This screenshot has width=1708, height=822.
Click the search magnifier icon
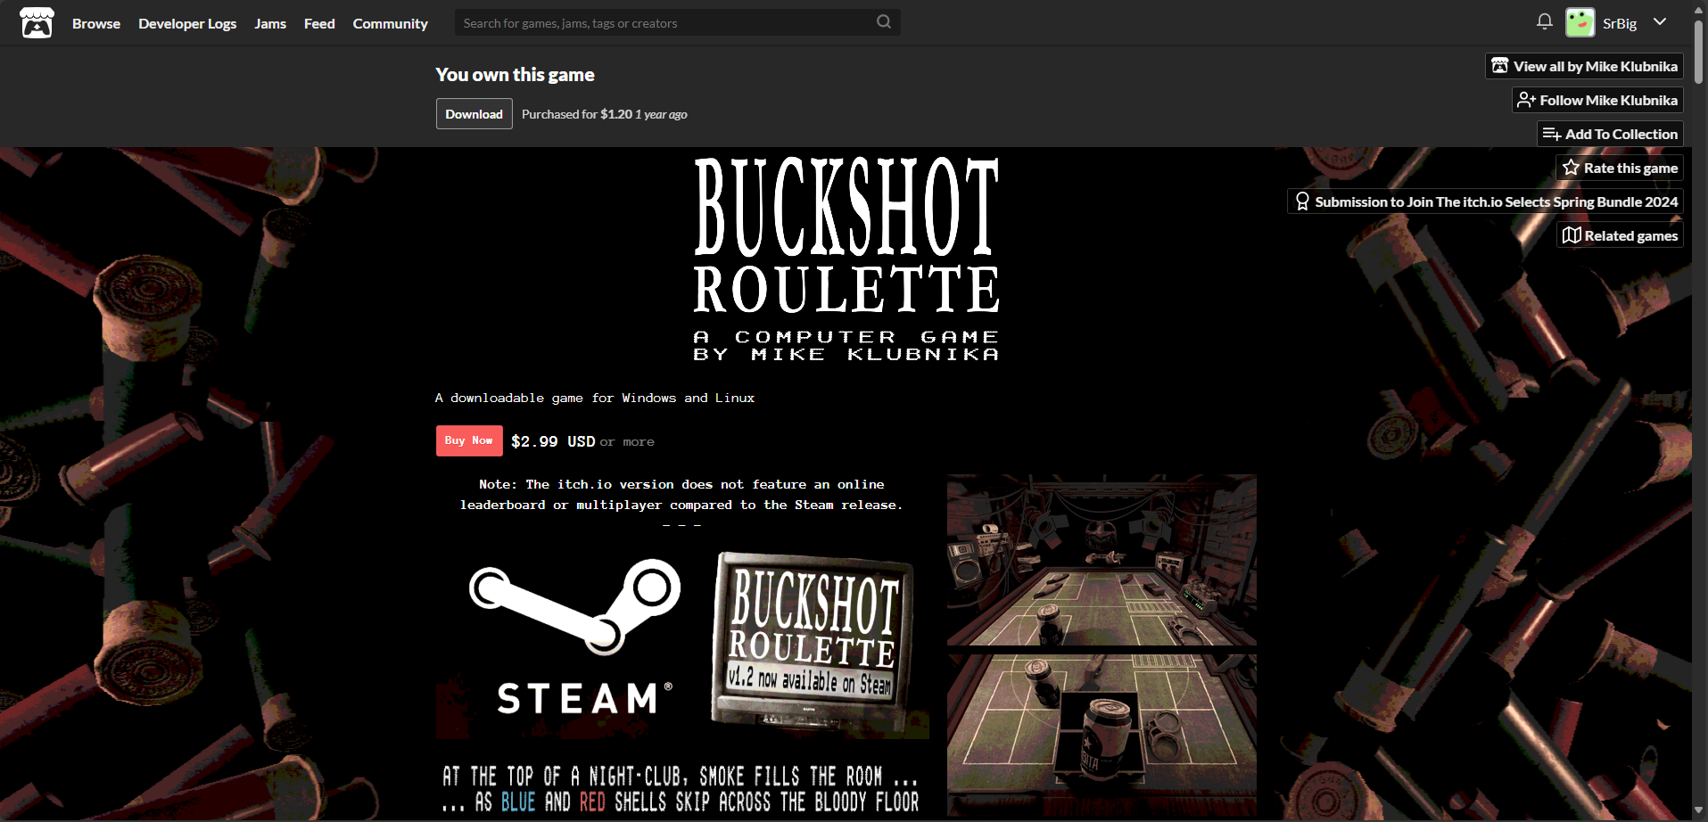coord(884,22)
